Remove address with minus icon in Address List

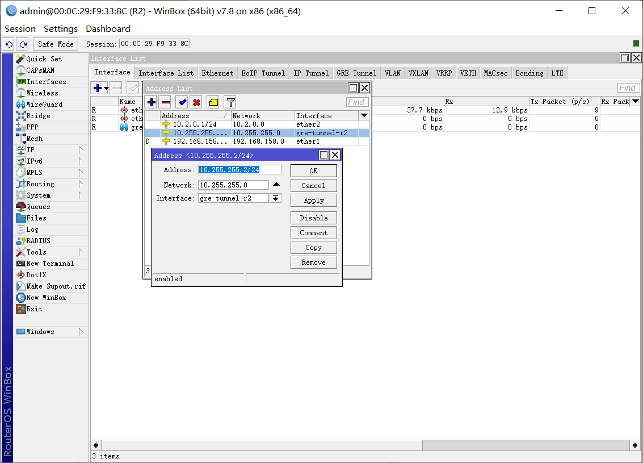coord(166,102)
